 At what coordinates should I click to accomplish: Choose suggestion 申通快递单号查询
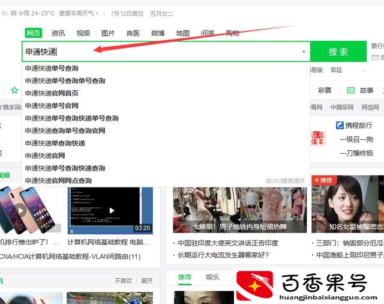(x=166, y=68)
